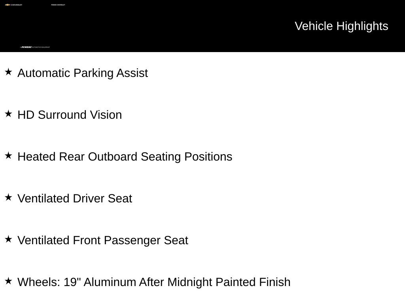Screen dimensions: 405x303
Task: Click Heated Rear Outboard Seating Positions text
Action: (x=125, y=157)
